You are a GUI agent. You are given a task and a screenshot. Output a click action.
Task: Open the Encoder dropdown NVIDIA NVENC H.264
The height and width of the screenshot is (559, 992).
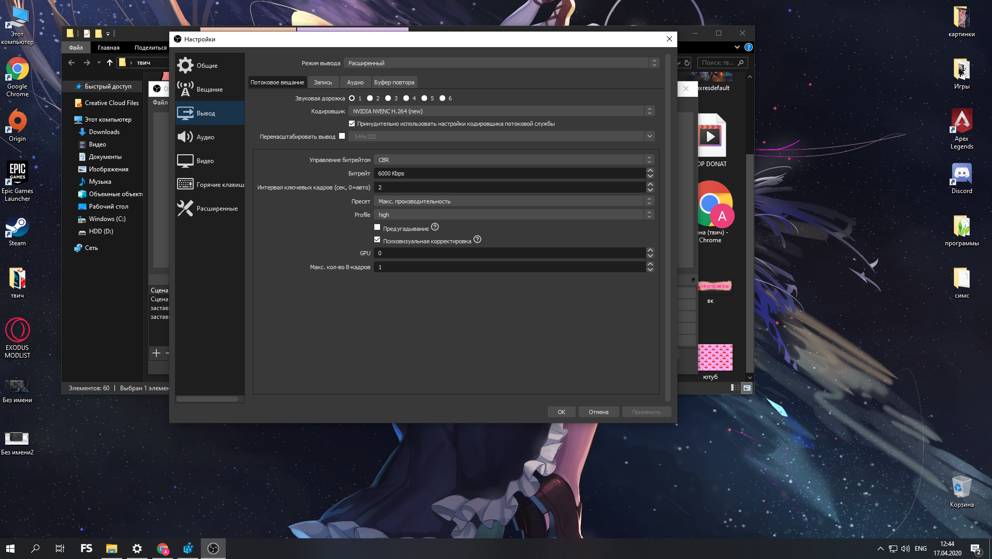coord(501,111)
